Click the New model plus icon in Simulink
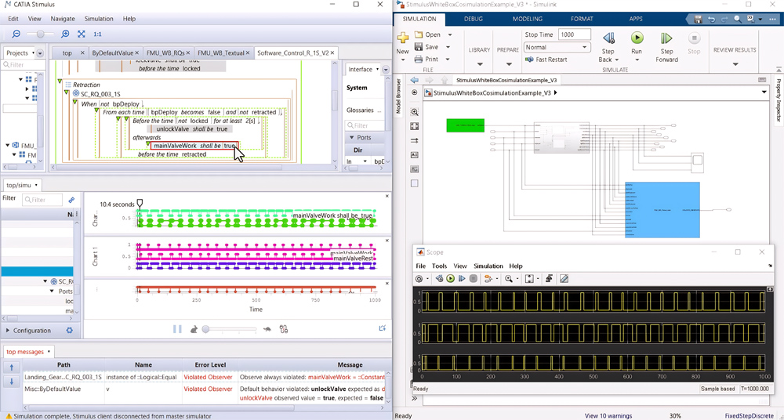The width and height of the screenshot is (784, 420). tap(402, 38)
